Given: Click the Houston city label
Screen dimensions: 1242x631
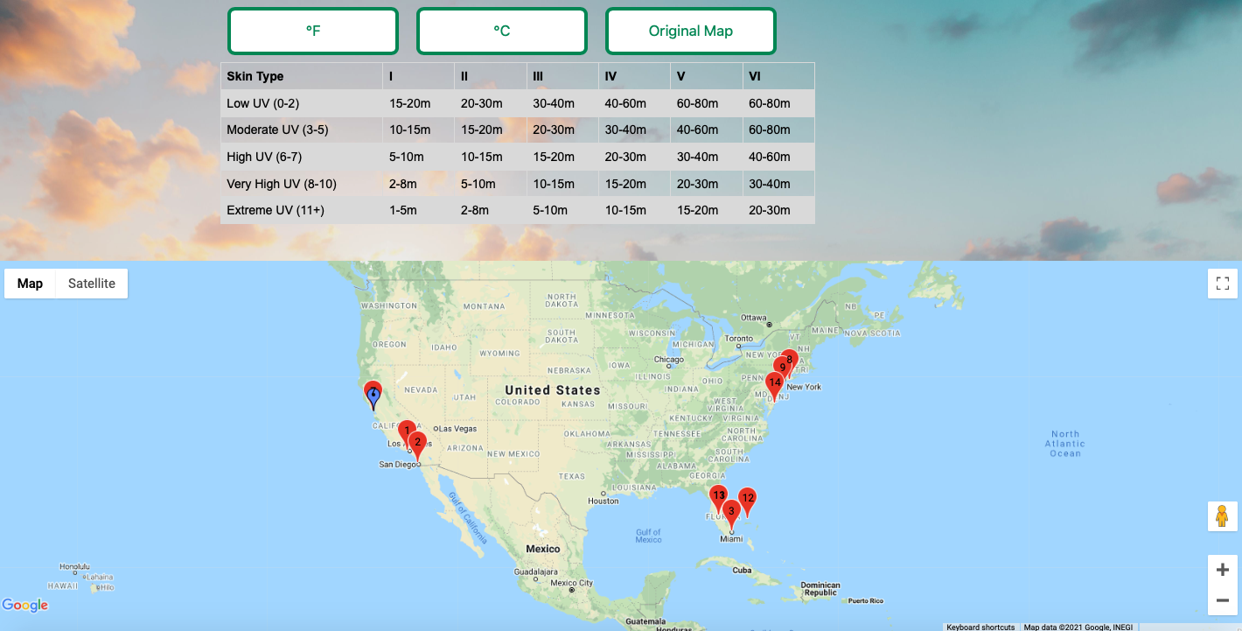Looking at the screenshot, I should coord(604,501).
